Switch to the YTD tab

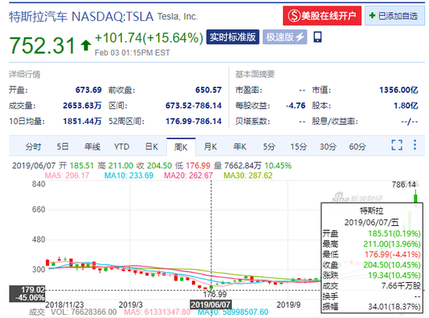tap(122, 147)
